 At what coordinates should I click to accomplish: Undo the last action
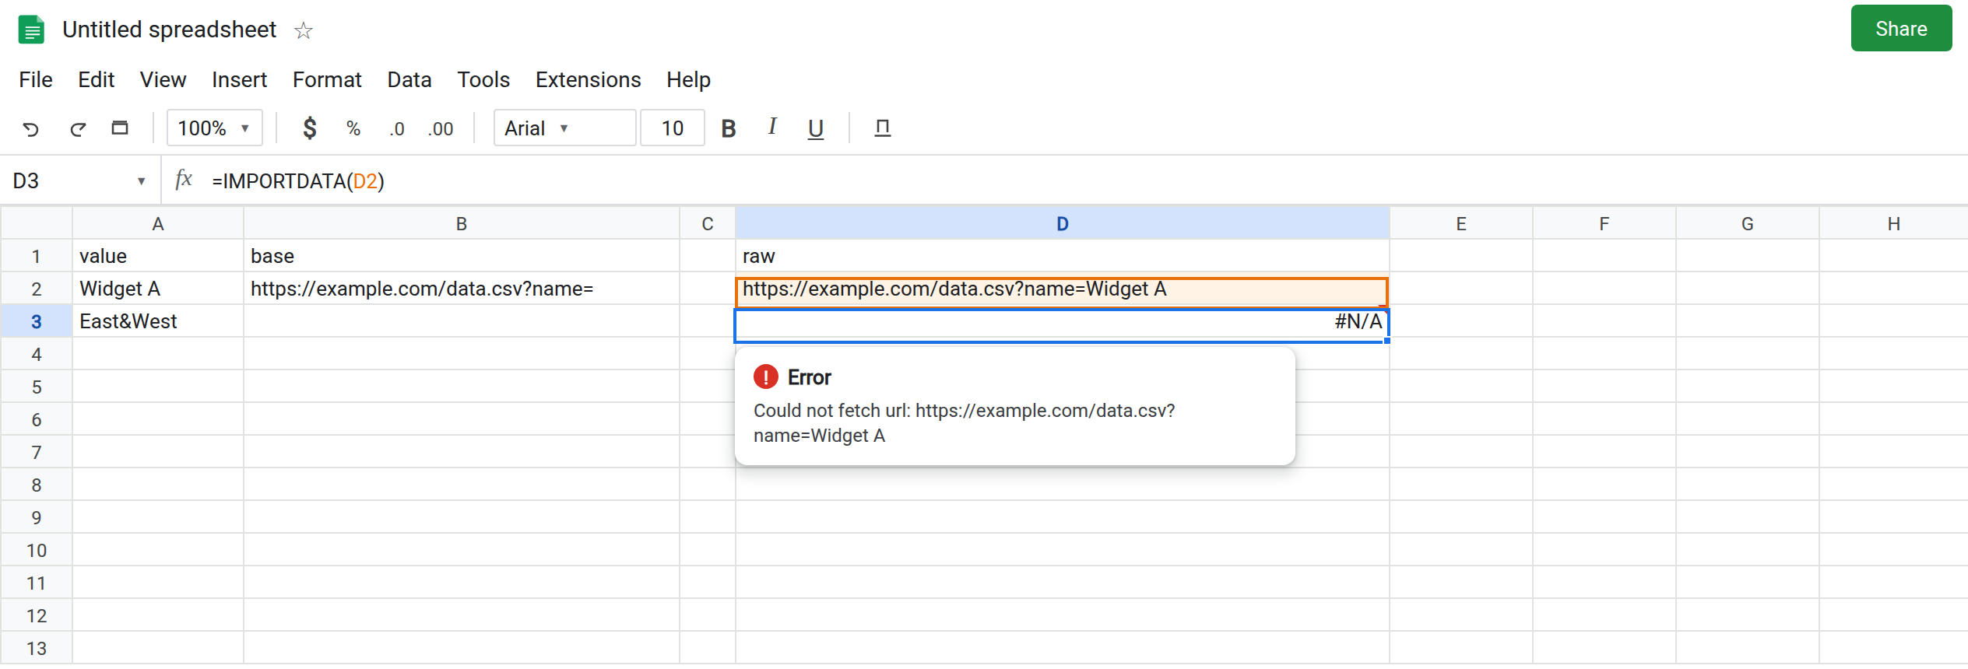tap(30, 128)
